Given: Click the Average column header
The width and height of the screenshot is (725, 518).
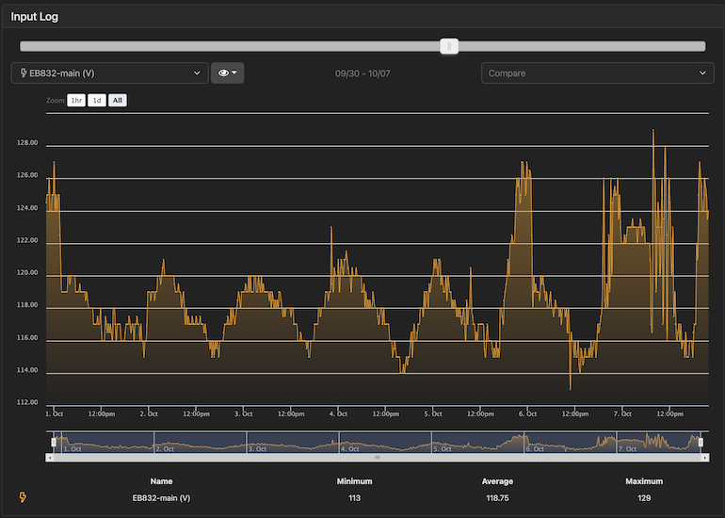Looking at the screenshot, I should (497, 481).
